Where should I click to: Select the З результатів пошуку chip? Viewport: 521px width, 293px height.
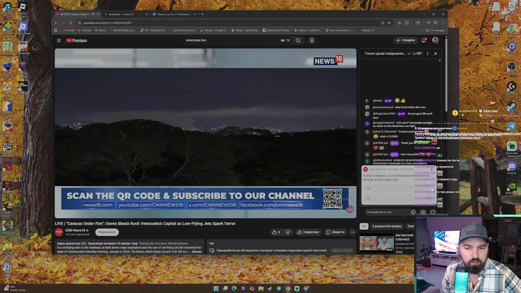[387, 226]
